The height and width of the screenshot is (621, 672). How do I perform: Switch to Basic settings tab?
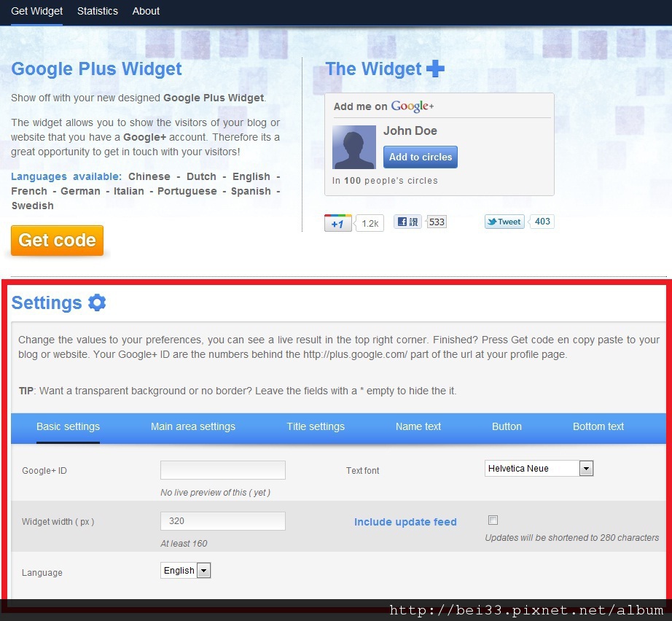68,426
